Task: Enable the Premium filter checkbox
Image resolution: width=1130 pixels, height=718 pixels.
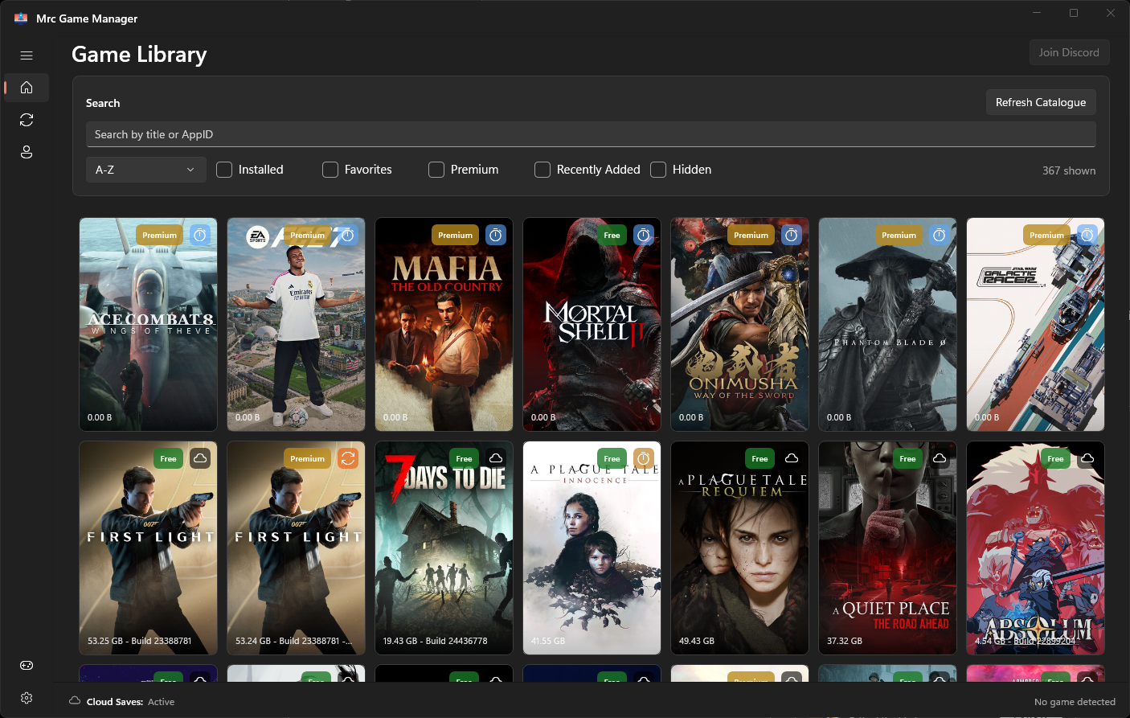Action: (x=436, y=170)
